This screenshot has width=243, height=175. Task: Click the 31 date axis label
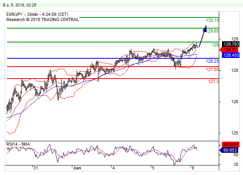pyautogui.click(x=36, y=168)
